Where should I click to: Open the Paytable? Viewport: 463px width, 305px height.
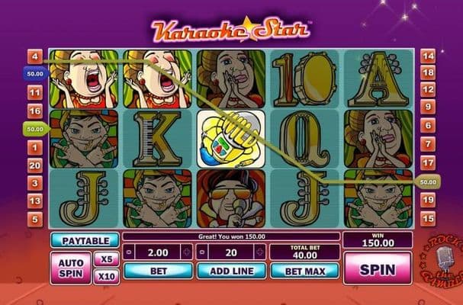pos(85,241)
